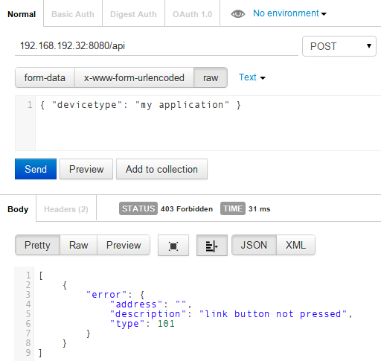
Task: Click the "address" key in response
Action: click(136, 304)
